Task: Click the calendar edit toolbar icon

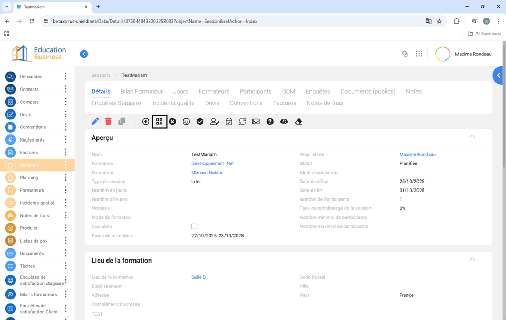Action: pos(229,122)
